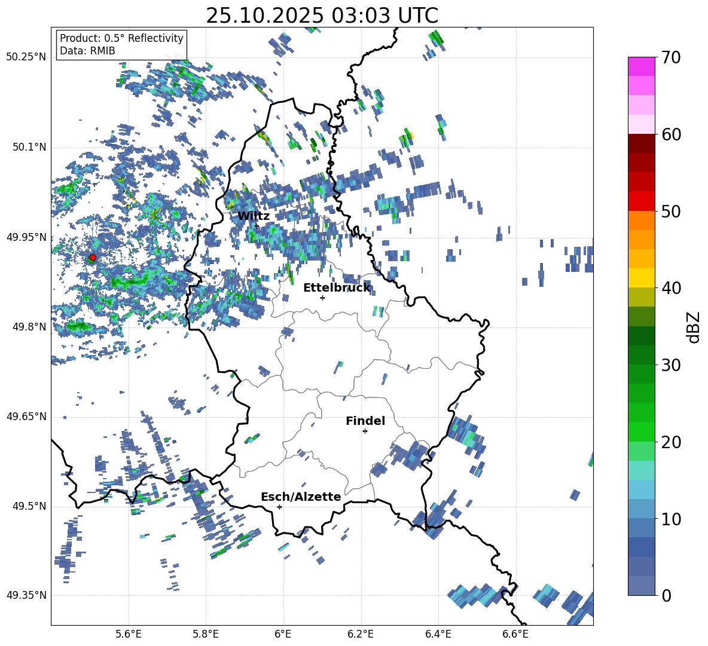Viewport: 708px width, 646px height.
Task: Click the 50.1°N latitude label
Action: pos(29,148)
